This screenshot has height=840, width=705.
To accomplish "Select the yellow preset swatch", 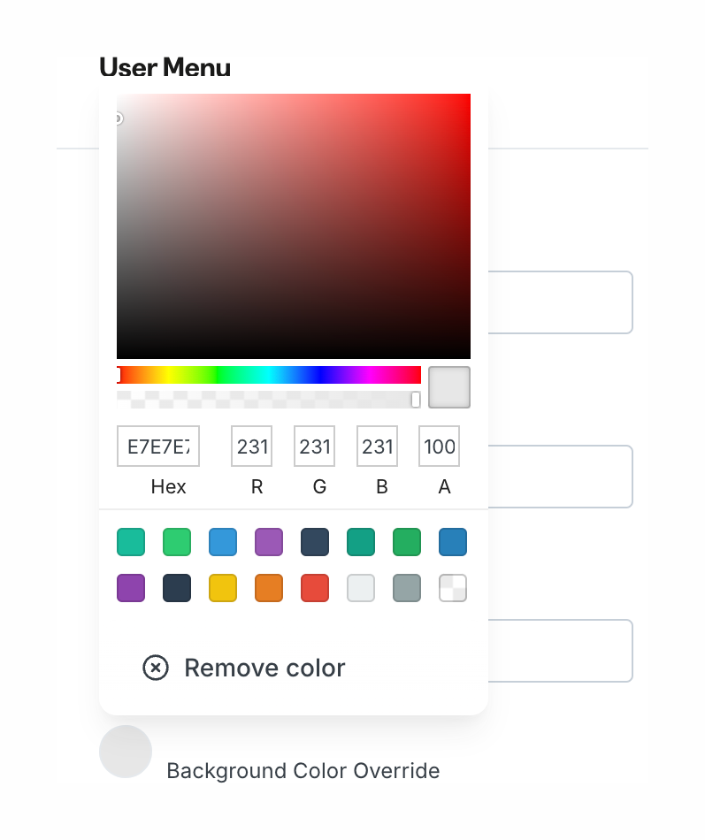I will [223, 588].
